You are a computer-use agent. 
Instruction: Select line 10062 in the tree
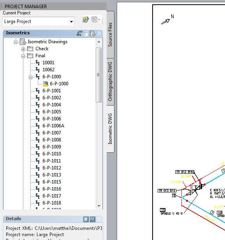click(x=48, y=70)
